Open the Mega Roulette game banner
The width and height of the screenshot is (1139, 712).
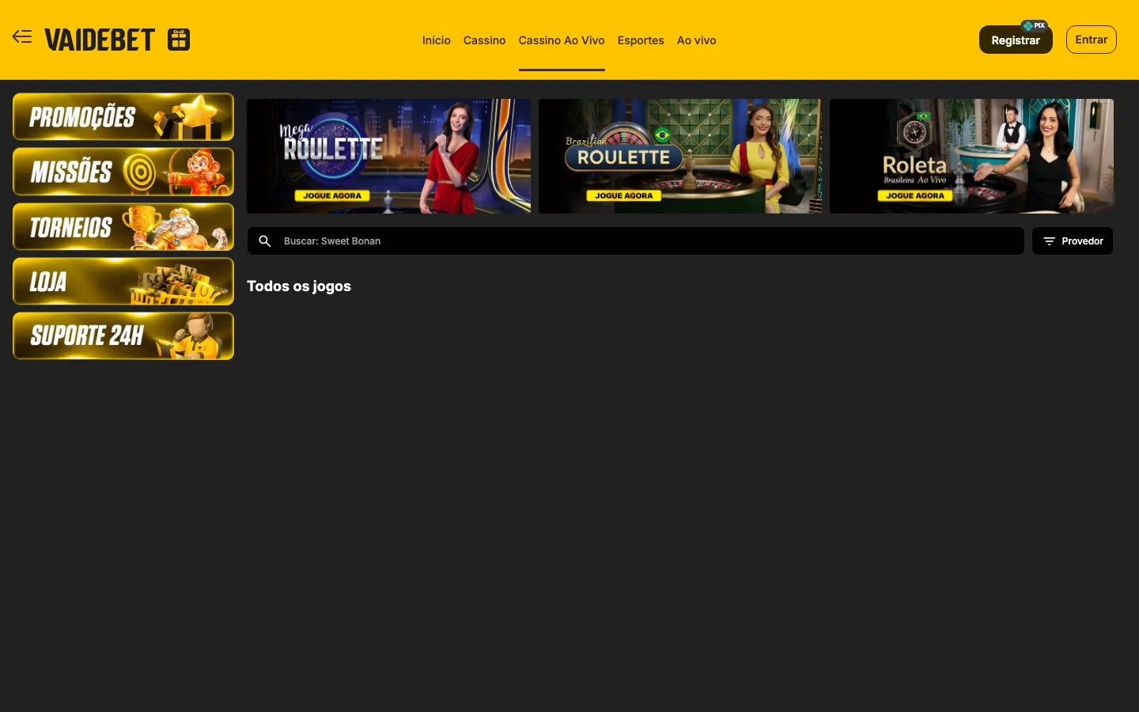388,156
